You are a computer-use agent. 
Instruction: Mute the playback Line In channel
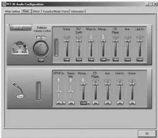pos(140,59)
